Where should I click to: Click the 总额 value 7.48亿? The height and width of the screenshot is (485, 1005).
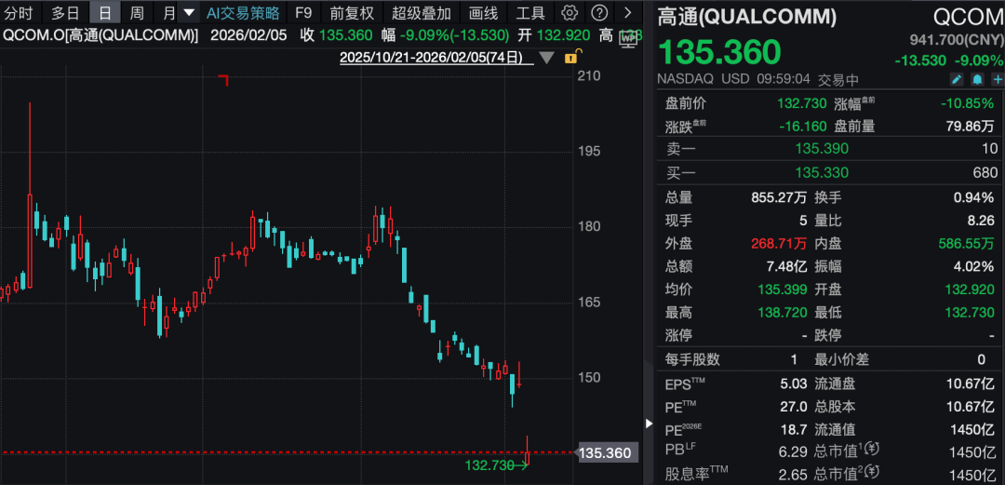[784, 266]
